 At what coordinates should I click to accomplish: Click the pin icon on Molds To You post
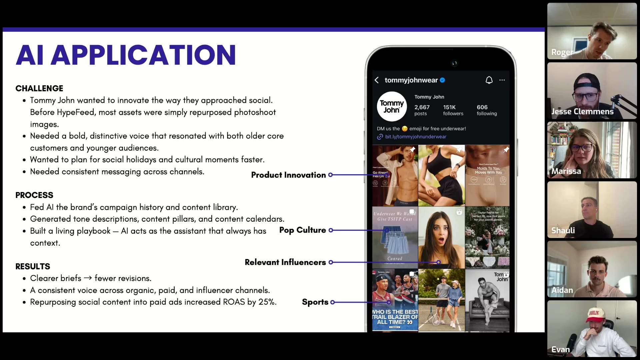point(506,150)
